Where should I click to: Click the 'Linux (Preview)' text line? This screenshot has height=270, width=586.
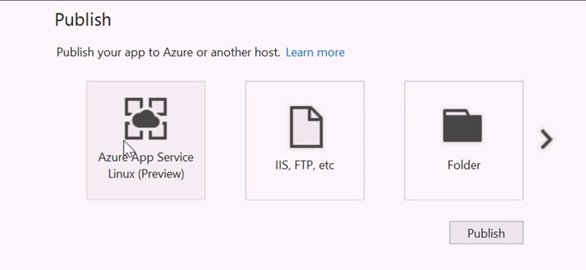coord(146,173)
